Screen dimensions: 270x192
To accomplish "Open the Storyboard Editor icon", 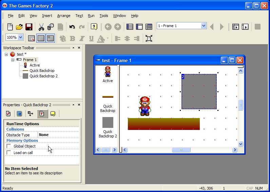I will click(x=130, y=27).
